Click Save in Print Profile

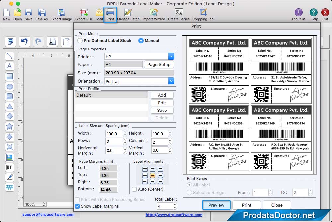click(162, 110)
